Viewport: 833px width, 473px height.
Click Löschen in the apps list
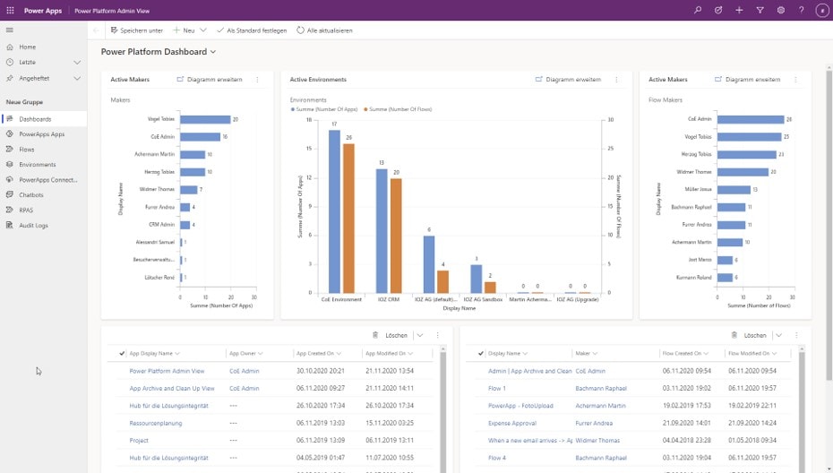[x=391, y=335]
